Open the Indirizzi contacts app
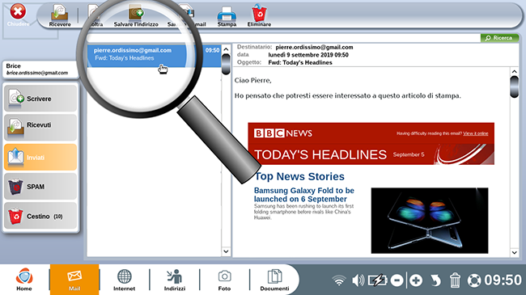526x295 pixels. [x=175, y=280]
